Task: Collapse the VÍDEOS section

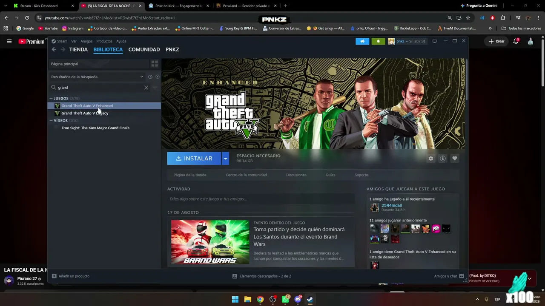Action: pyautogui.click(x=51, y=121)
